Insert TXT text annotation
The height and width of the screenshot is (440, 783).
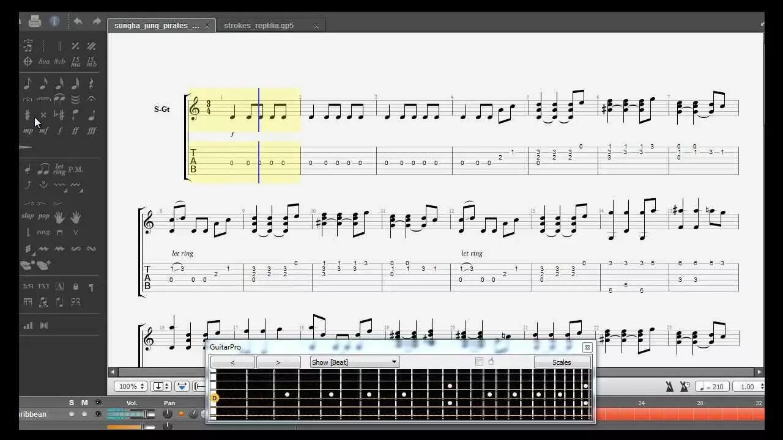point(43,286)
